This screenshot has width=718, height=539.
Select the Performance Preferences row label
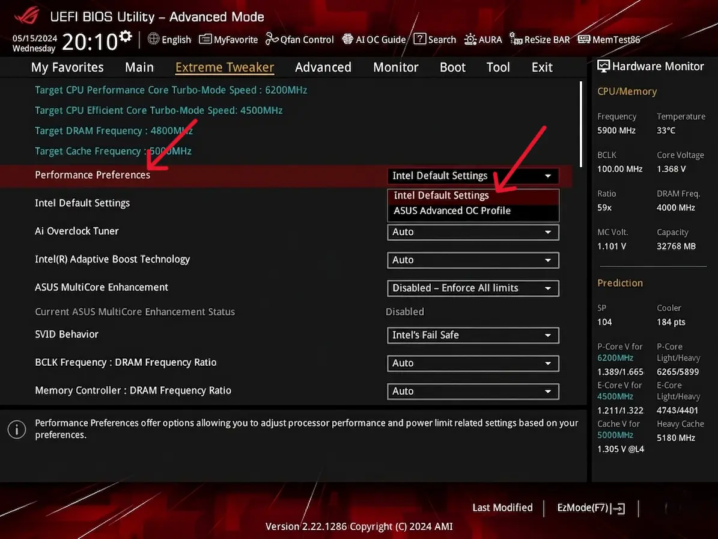[x=93, y=175]
